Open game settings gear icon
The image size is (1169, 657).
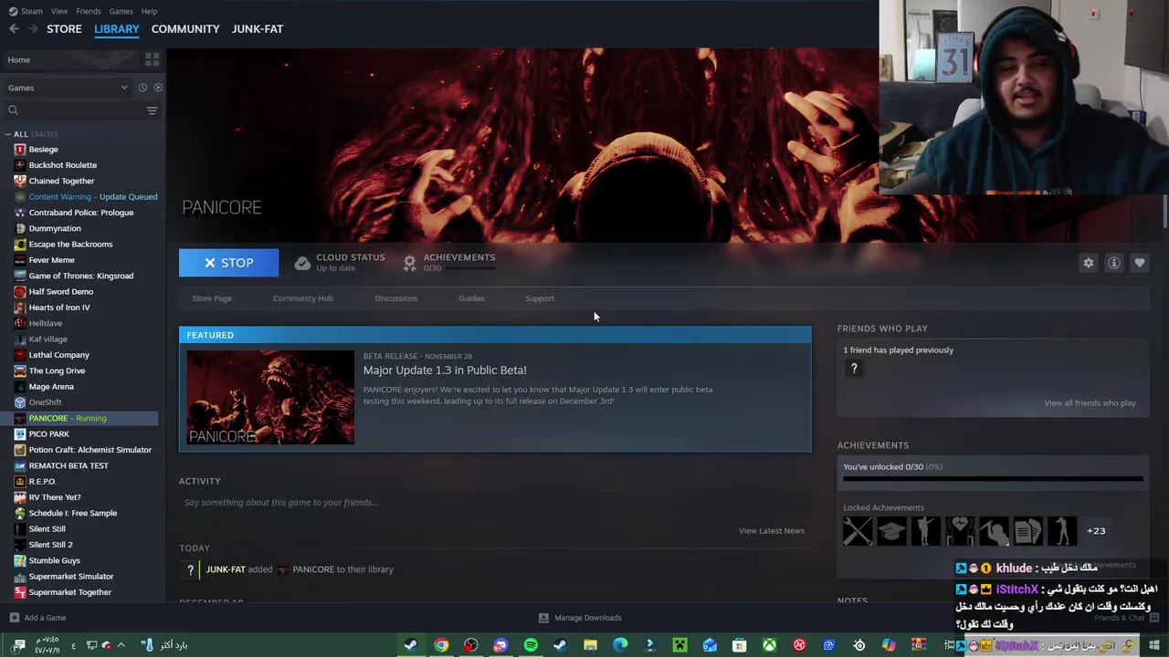tap(1088, 263)
